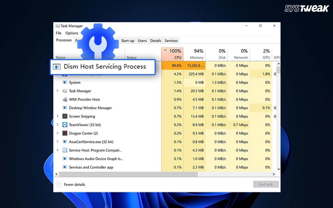The height and width of the screenshot is (208, 333).
Task: Click the AsusCertService.exe icon
Action: pyautogui.click(x=64, y=142)
